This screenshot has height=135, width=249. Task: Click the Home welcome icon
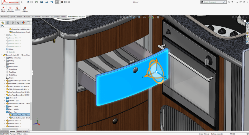(x=28, y=2)
